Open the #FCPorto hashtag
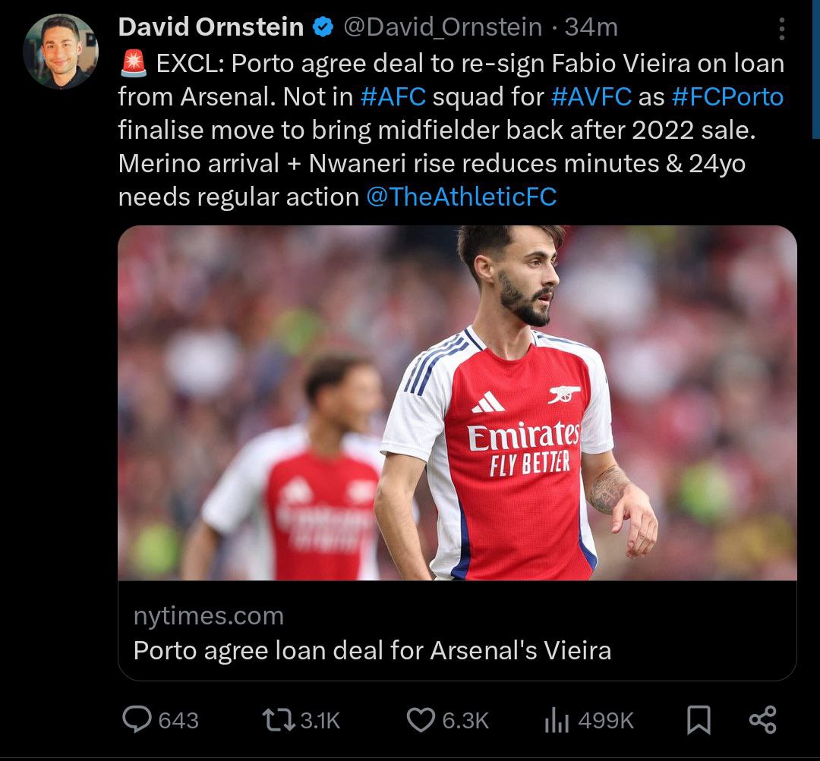Viewport: 820px width, 761px height. 727,96
